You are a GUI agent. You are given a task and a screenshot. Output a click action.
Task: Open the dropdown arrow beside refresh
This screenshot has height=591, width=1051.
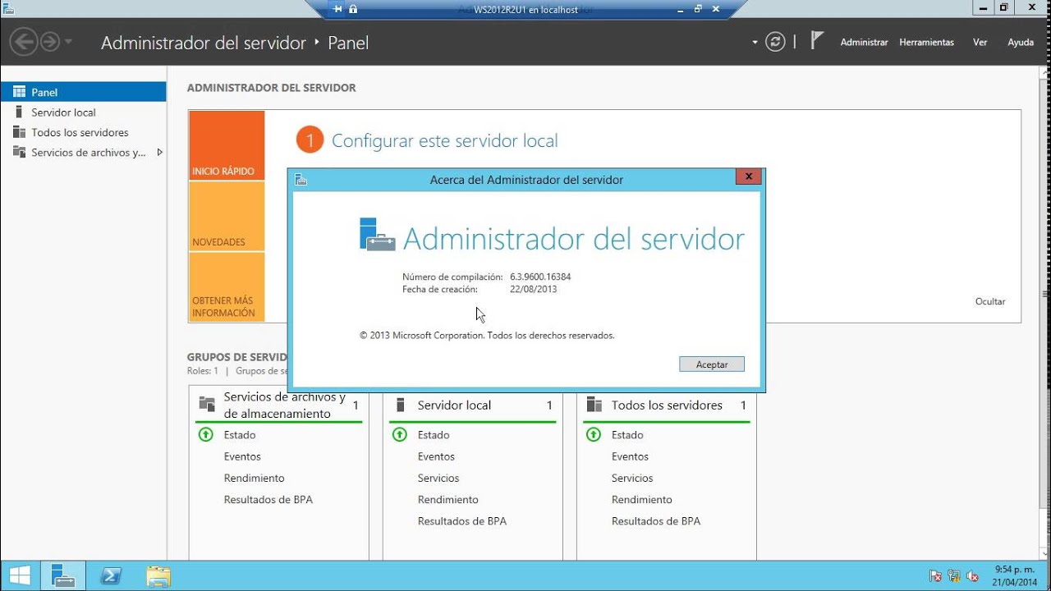click(x=755, y=42)
